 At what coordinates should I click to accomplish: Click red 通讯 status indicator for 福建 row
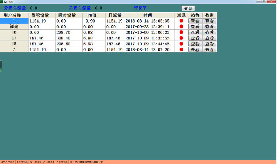click(x=181, y=26)
